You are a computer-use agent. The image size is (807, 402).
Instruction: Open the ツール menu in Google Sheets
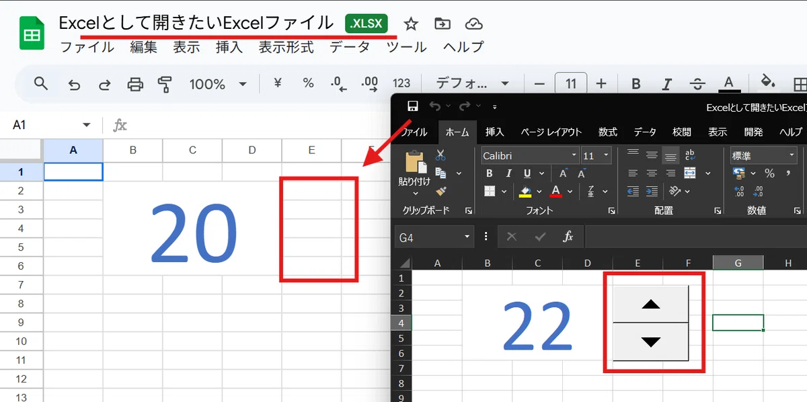pyautogui.click(x=406, y=47)
